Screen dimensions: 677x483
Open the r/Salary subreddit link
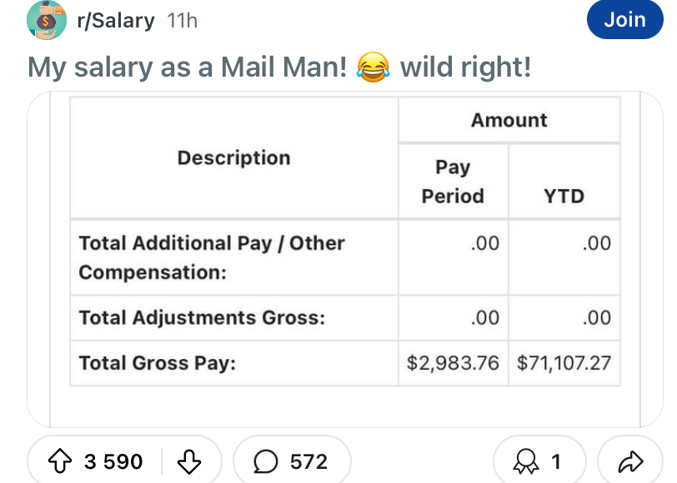(116, 21)
